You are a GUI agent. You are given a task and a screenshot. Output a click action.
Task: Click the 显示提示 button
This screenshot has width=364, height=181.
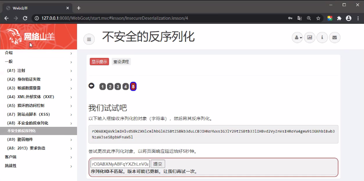pos(99,62)
